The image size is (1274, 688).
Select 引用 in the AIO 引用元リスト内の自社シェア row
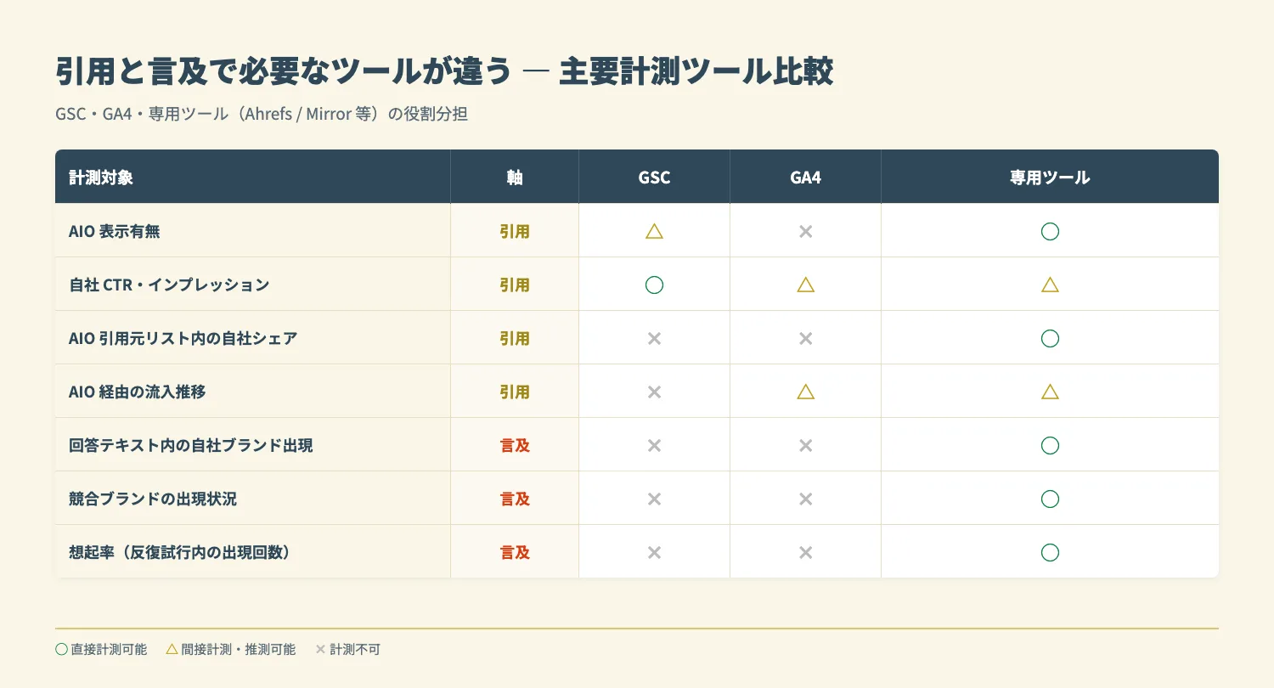tap(515, 338)
